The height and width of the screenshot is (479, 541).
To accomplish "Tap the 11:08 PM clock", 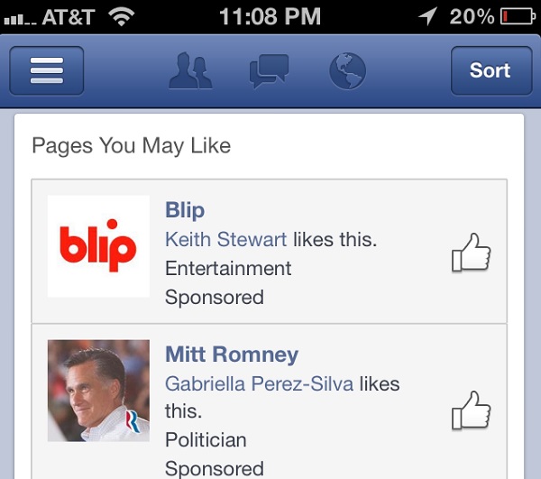I will click(270, 16).
